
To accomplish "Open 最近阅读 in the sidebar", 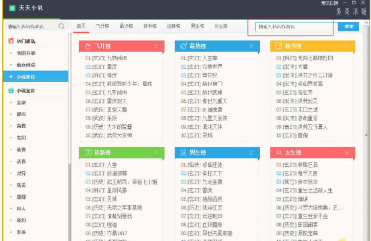I will (x=26, y=65).
